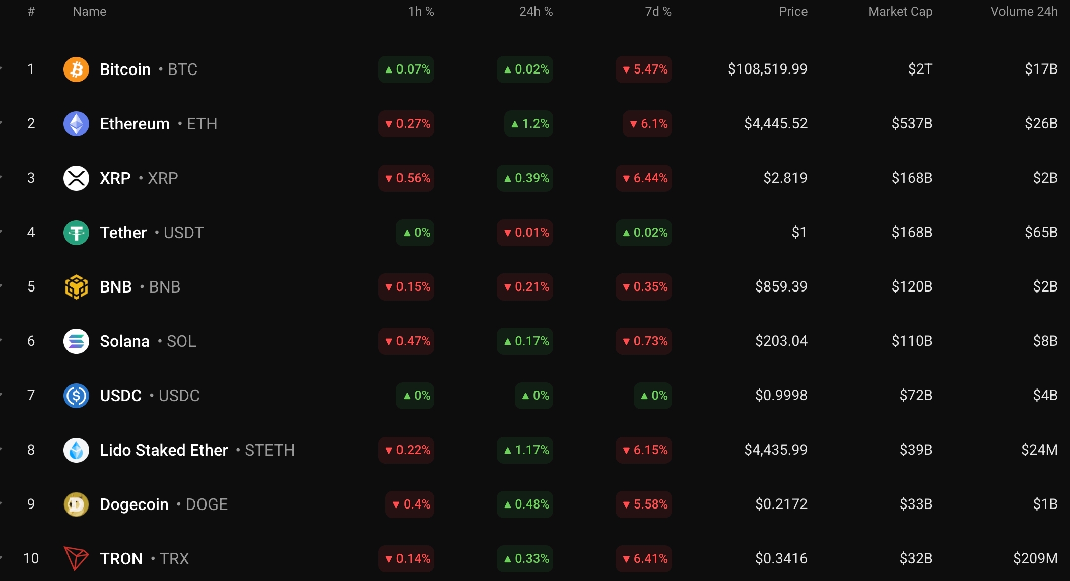Click the Dogecoin logo
The image size is (1070, 581).
point(76,504)
